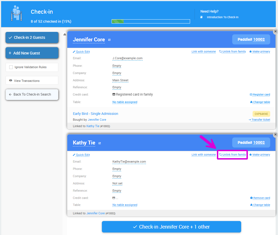Close Jennifer Core's guest card
Viewport: 278px width, 235px height.
pyautogui.click(x=275, y=31)
